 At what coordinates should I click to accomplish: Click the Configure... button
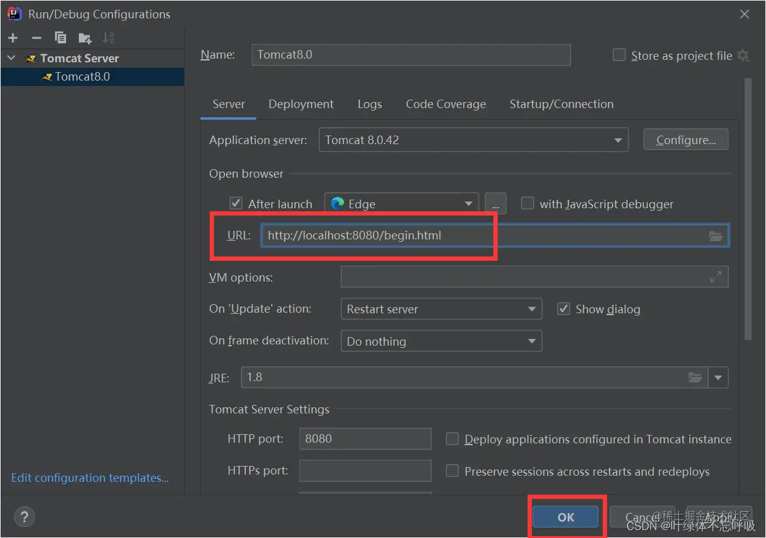point(686,140)
